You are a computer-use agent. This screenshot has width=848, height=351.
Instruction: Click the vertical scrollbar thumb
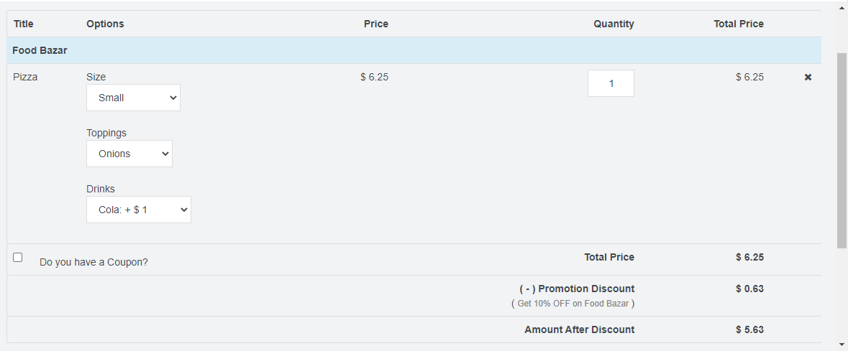point(842,149)
